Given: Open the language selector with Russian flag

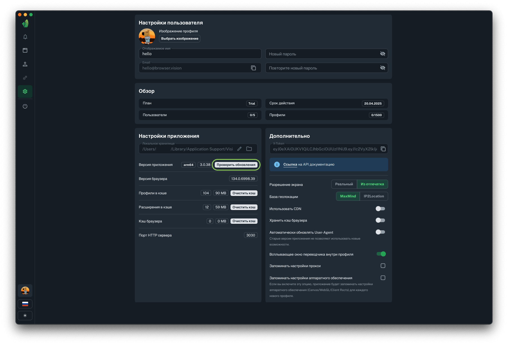Looking at the screenshot, I should tap(25, 304).
